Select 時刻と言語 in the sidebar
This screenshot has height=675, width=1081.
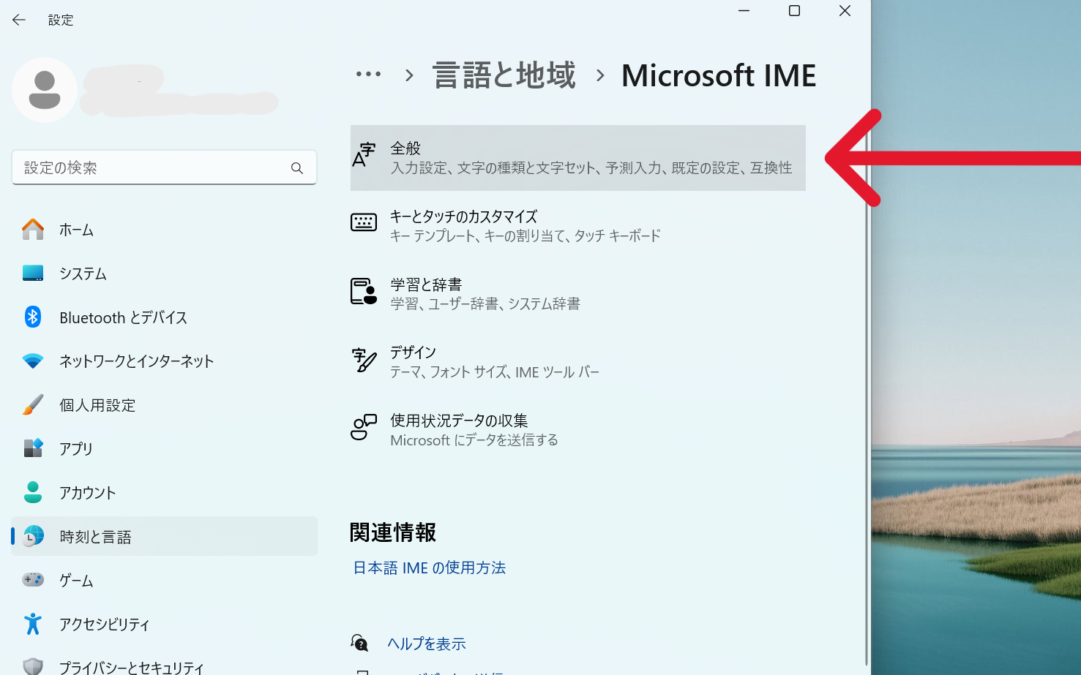(x=164, y=536)
